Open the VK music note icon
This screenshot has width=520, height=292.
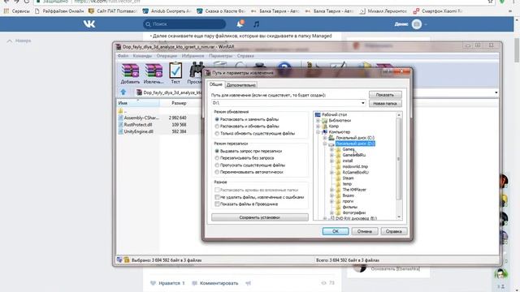pos(257,24)
